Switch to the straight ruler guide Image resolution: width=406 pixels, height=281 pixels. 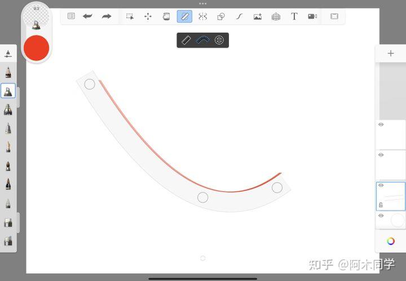click(x=186, y=40)
